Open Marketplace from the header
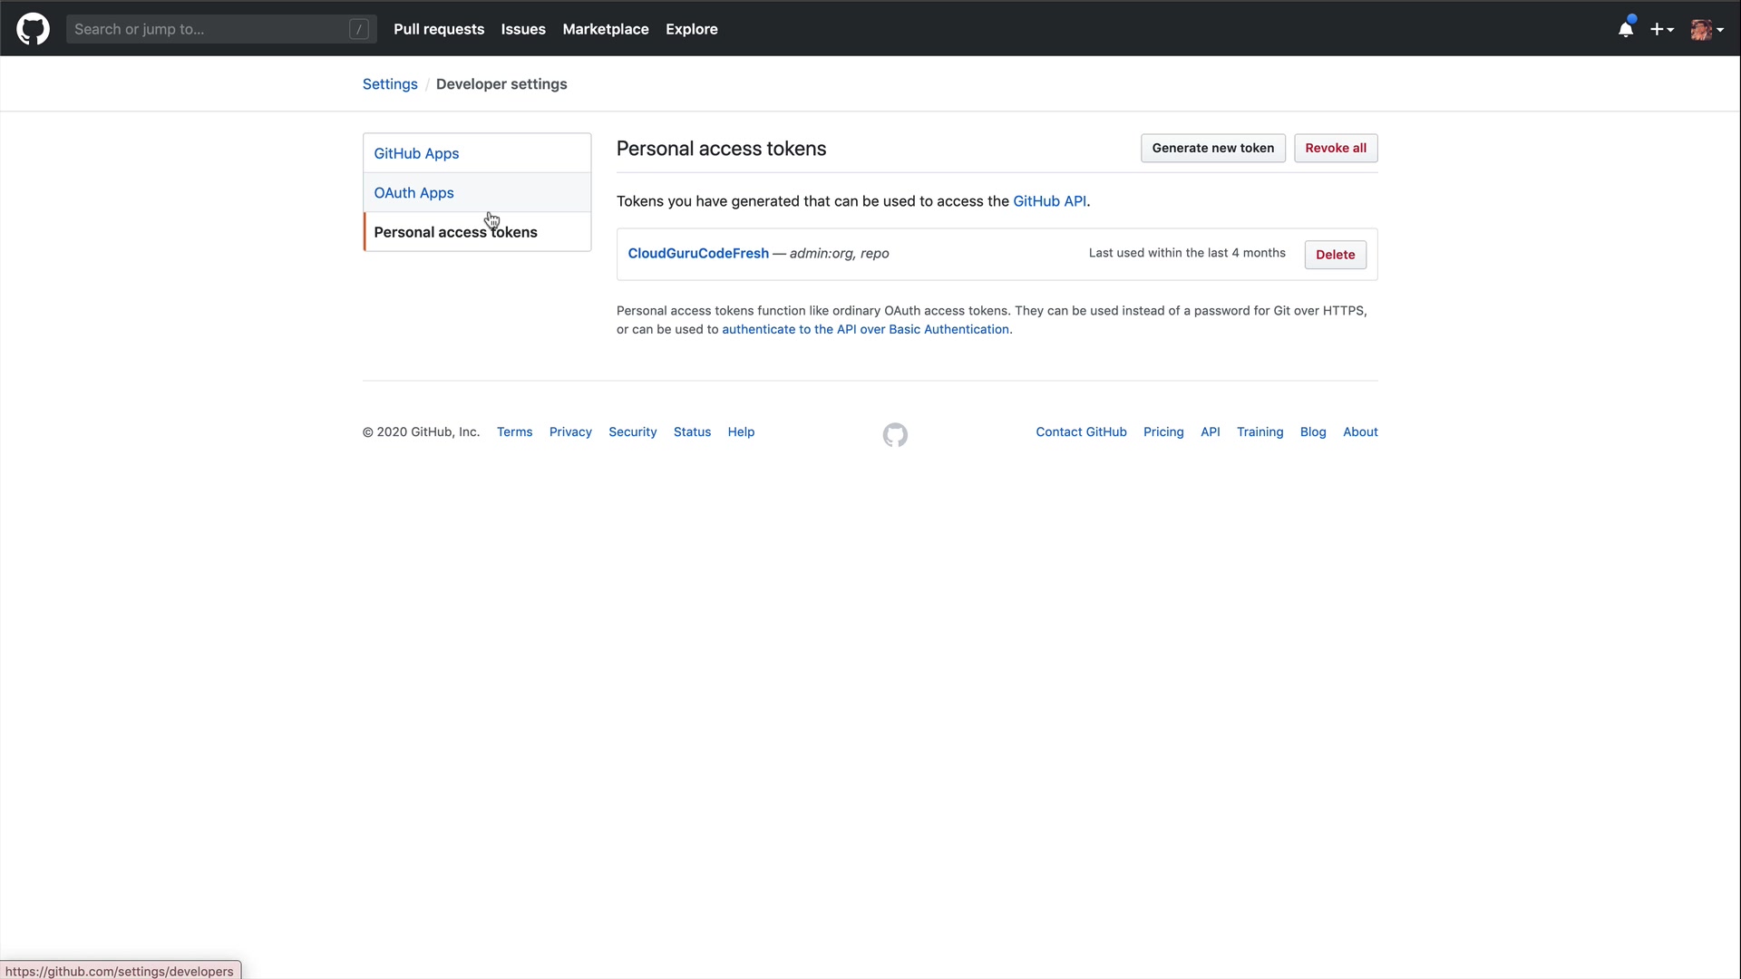 click(605, 29)
